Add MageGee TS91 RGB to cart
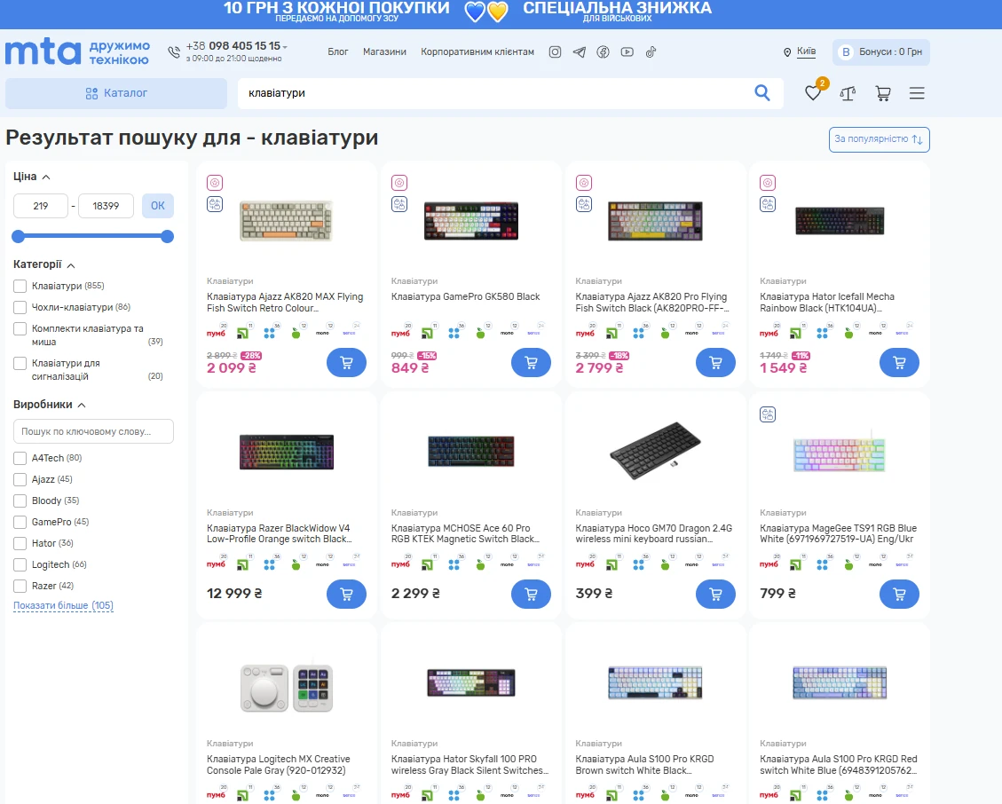Screen dimensions: 1002x804 click(899, 594)
